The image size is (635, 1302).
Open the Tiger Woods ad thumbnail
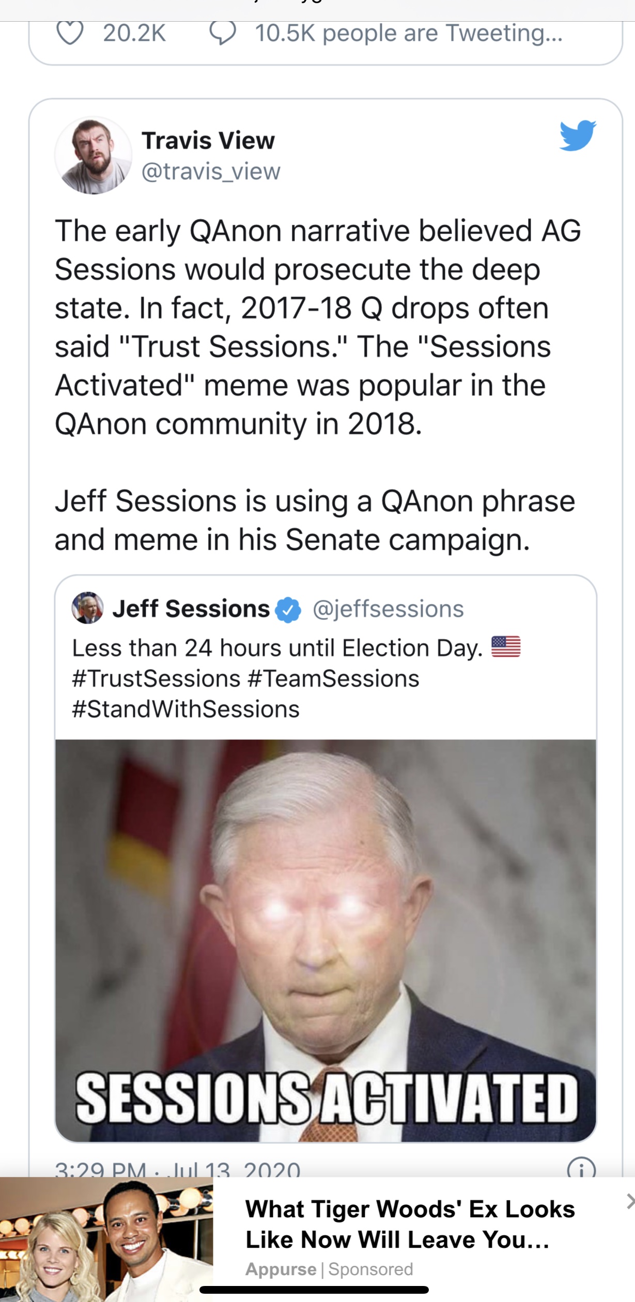106,1240
